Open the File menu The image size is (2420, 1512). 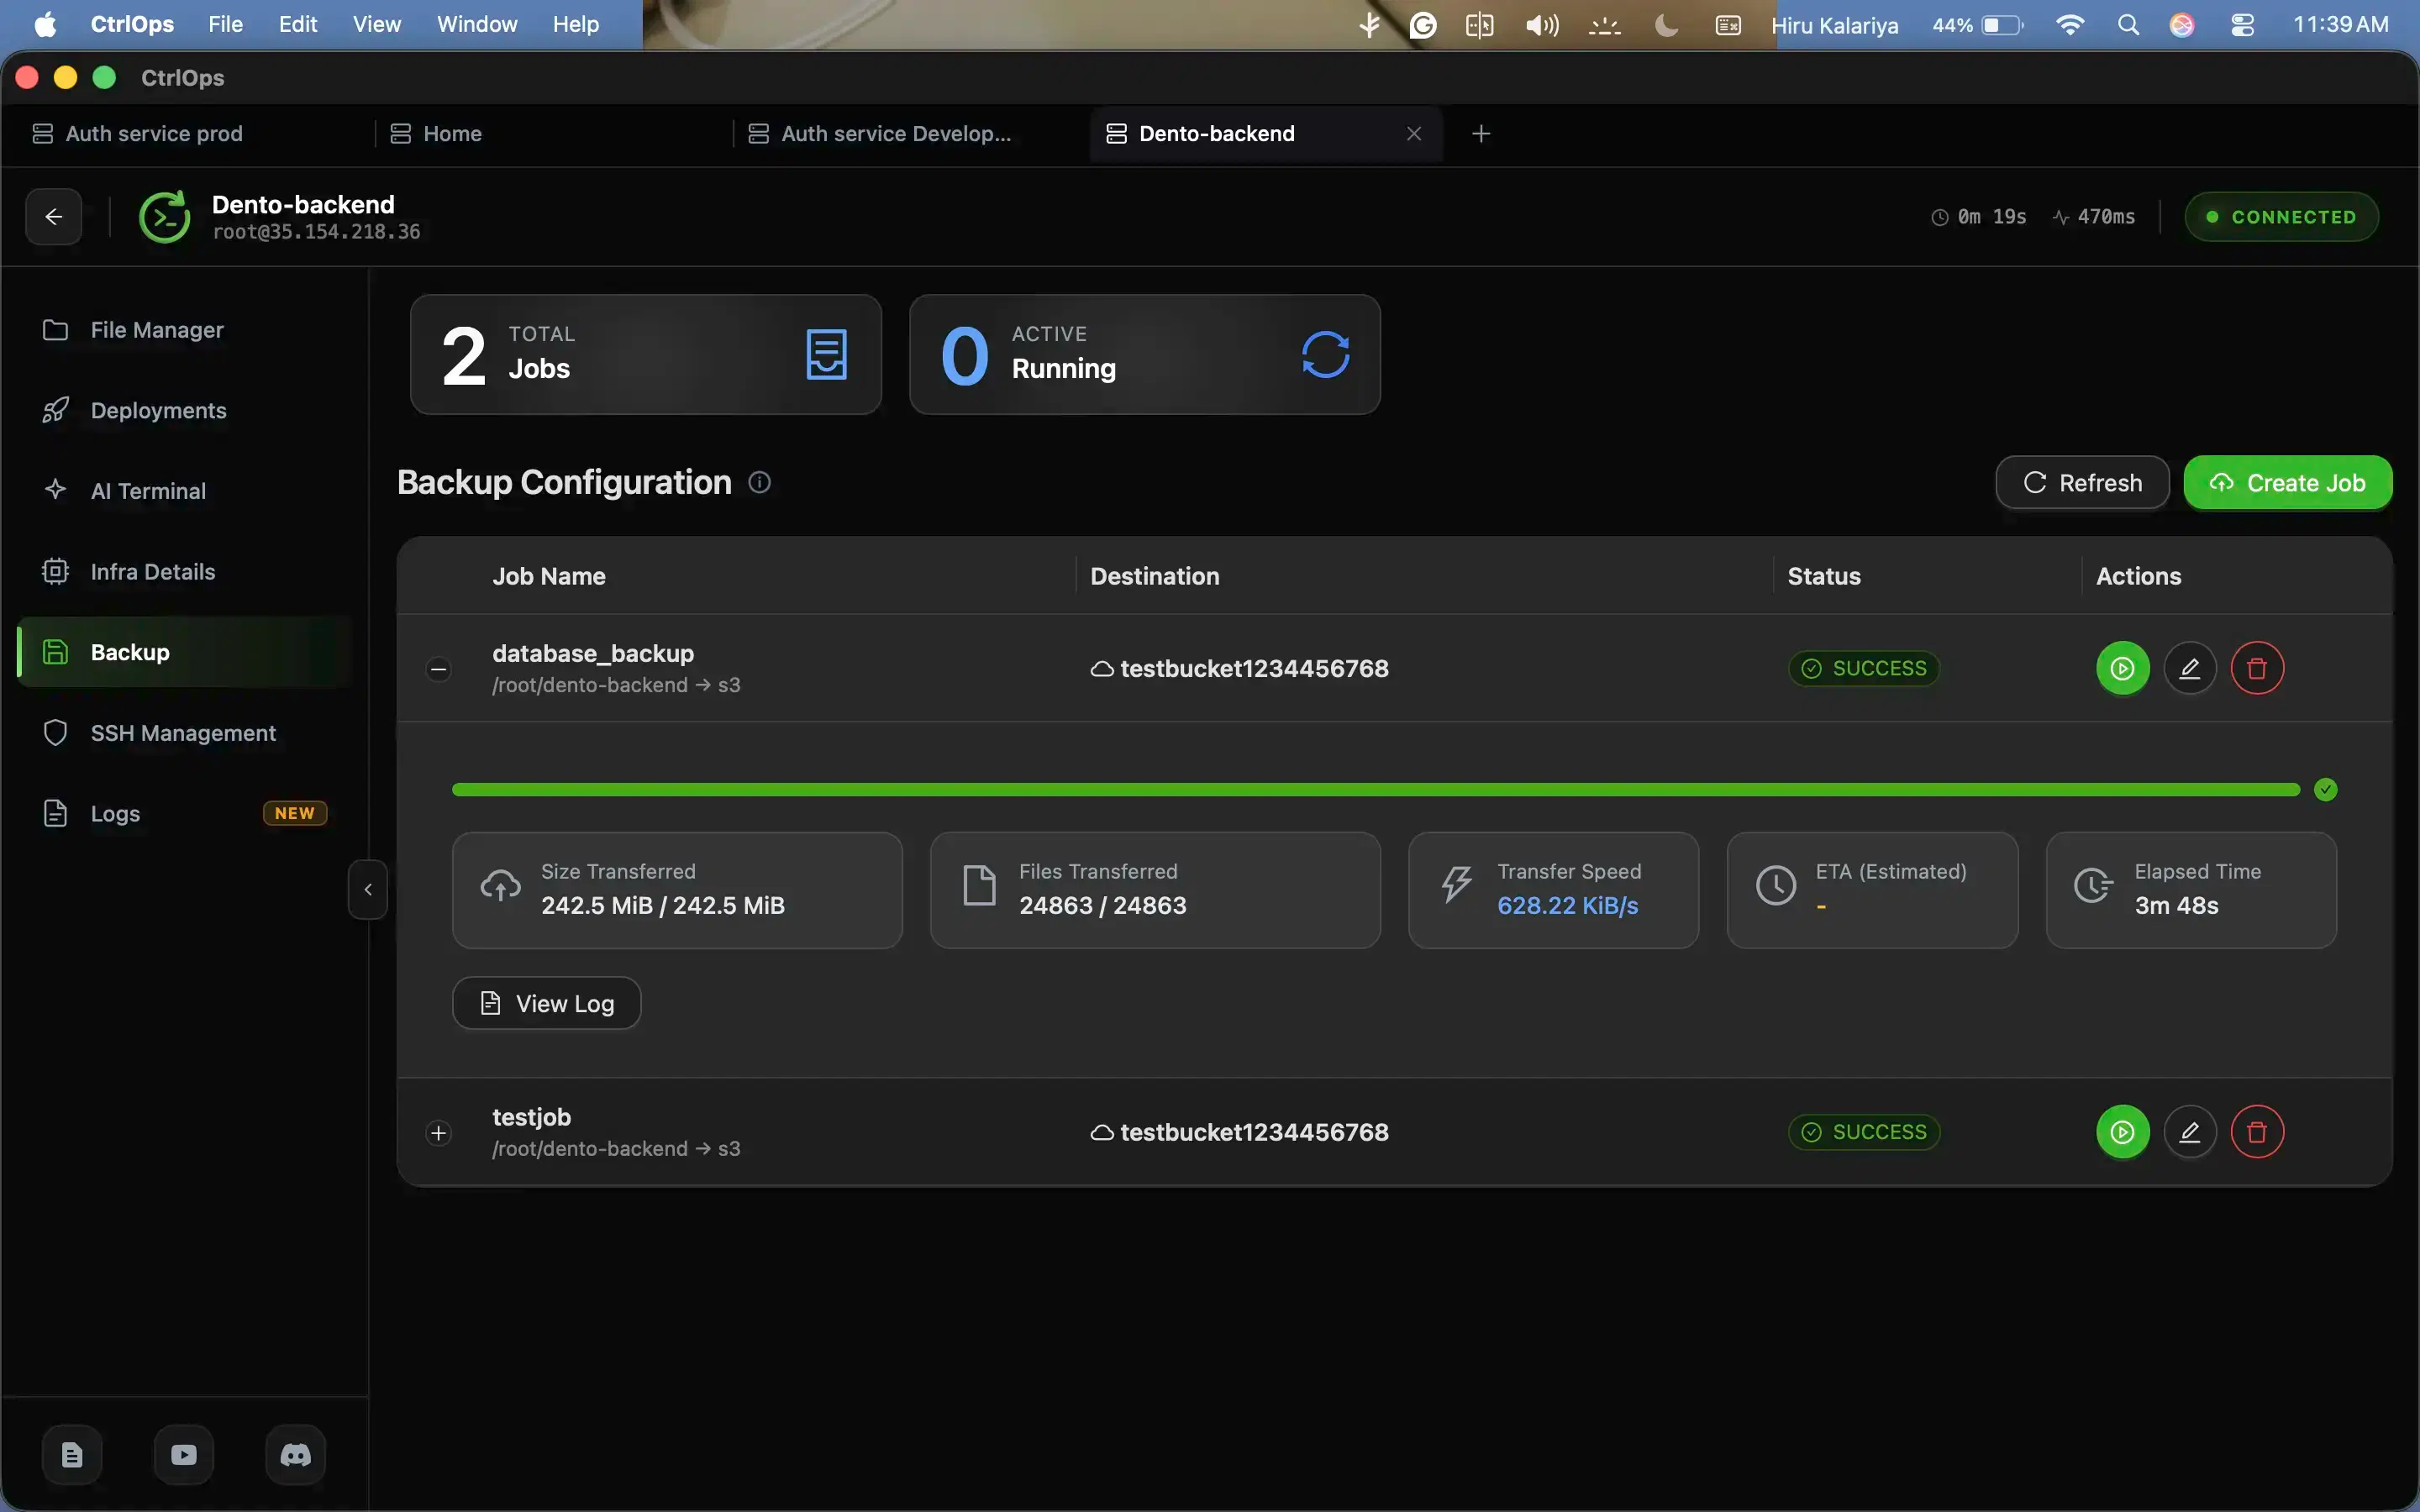(225, 24)
